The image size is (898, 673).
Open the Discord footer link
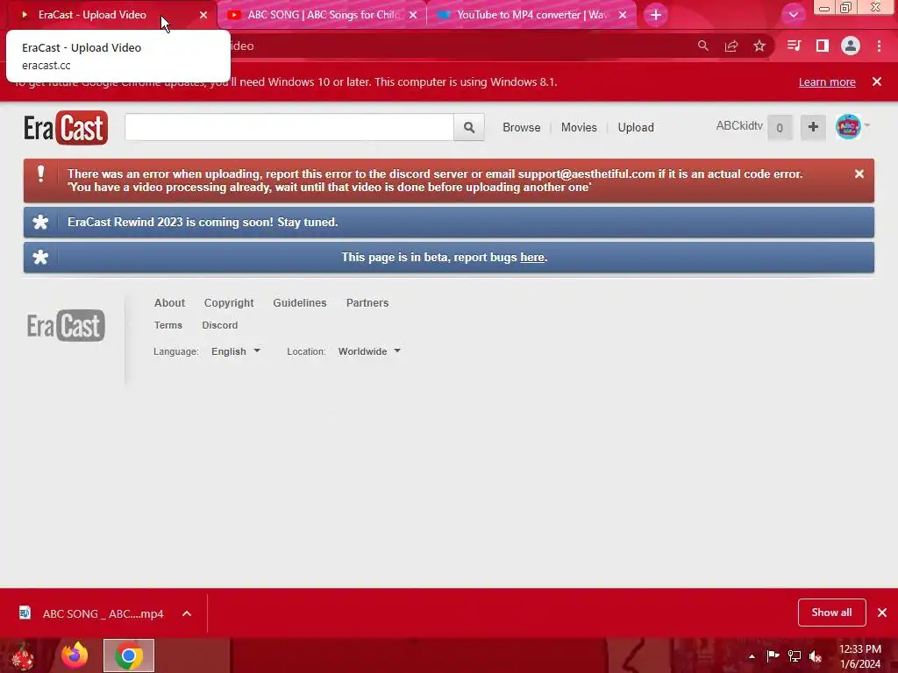(x=219, y=325)
